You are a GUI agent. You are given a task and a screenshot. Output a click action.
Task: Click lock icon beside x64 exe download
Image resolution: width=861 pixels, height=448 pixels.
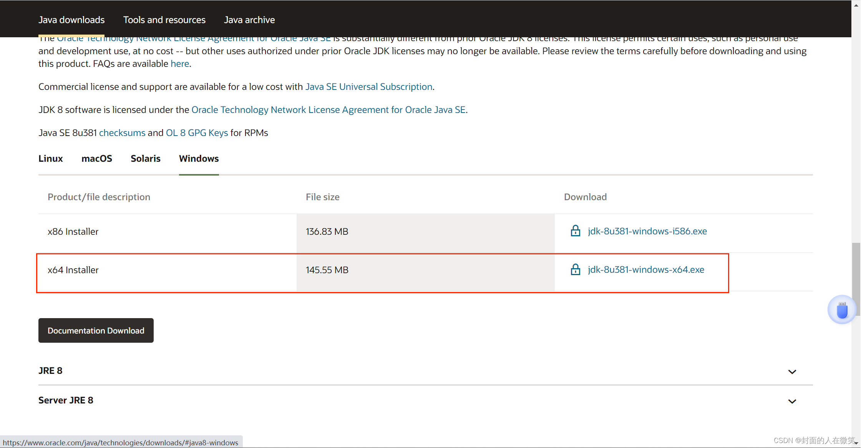click(x=575, y=269)
